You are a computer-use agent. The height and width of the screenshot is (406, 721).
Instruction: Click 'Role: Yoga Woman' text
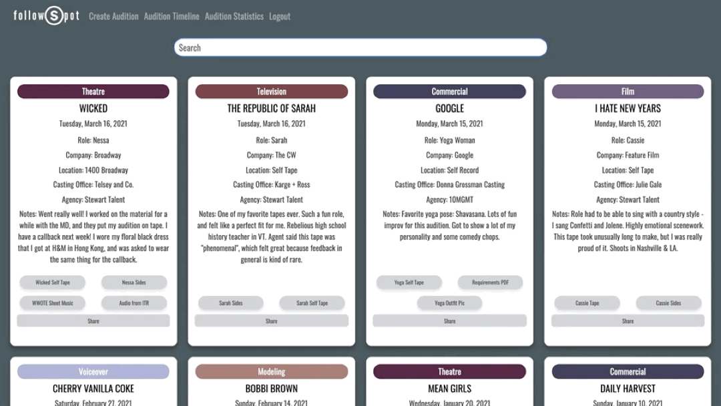click(x=450, y=140)
